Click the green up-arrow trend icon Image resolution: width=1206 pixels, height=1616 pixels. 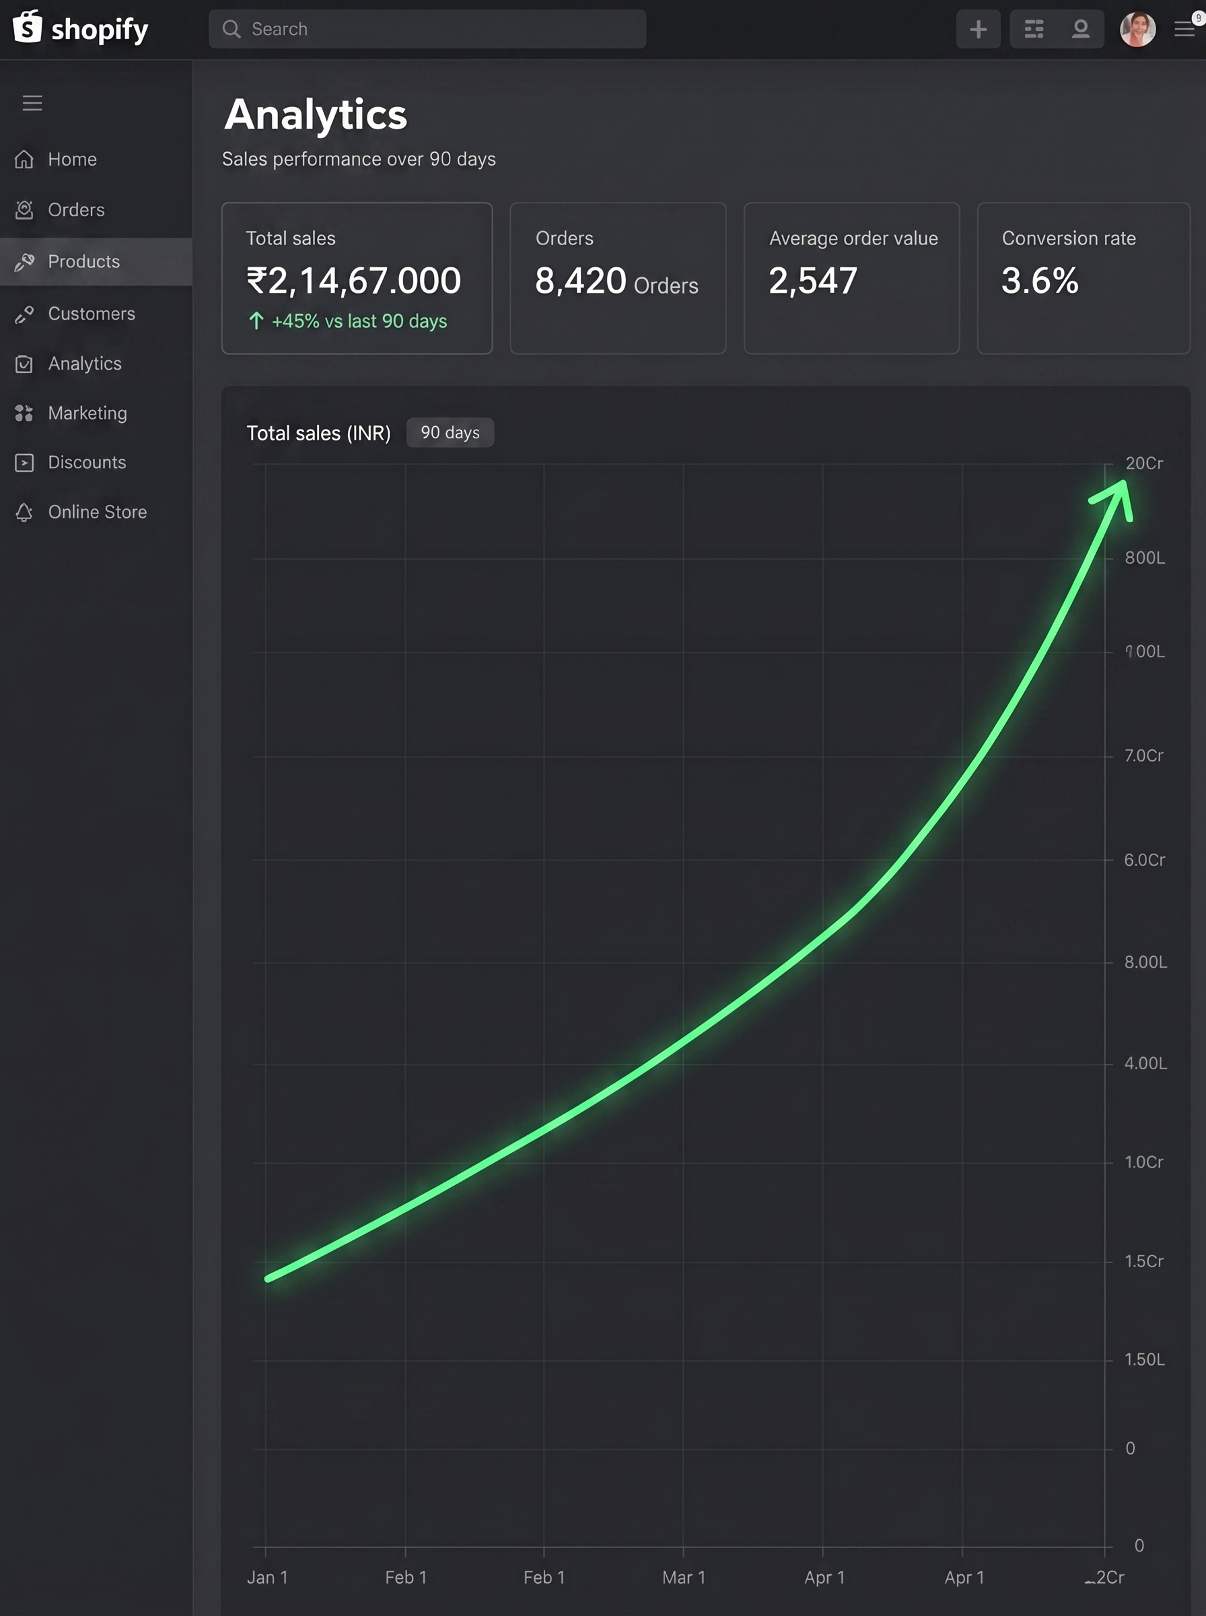pos(256,321)
